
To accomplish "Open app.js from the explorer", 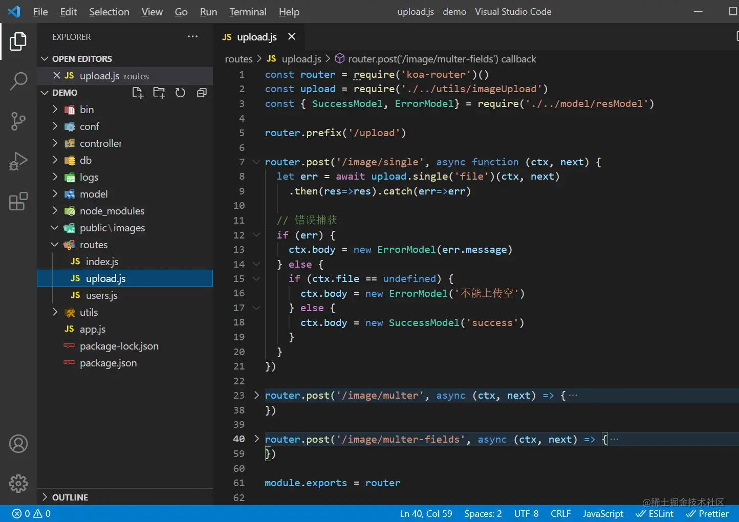I will (x=93, y=329).
